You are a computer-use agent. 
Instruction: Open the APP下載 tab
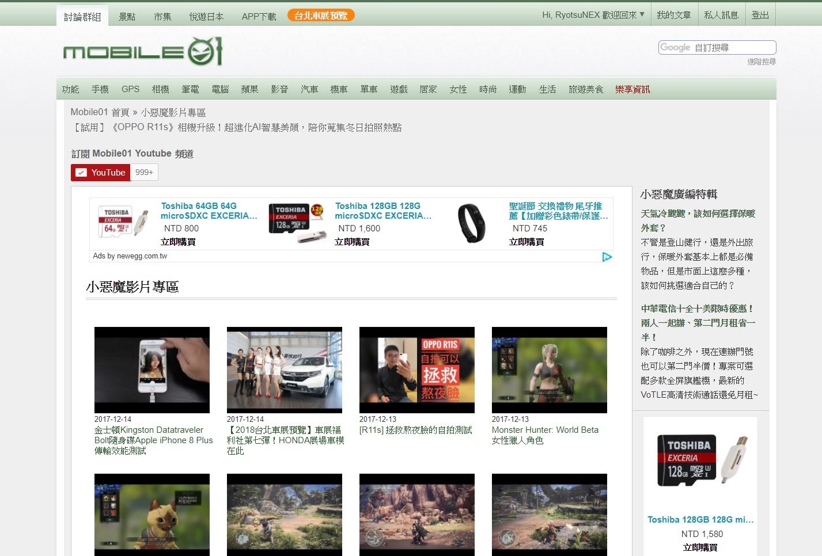(259, 17)
